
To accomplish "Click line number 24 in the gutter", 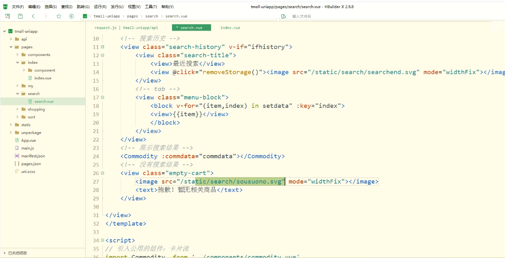I will 96,156.
